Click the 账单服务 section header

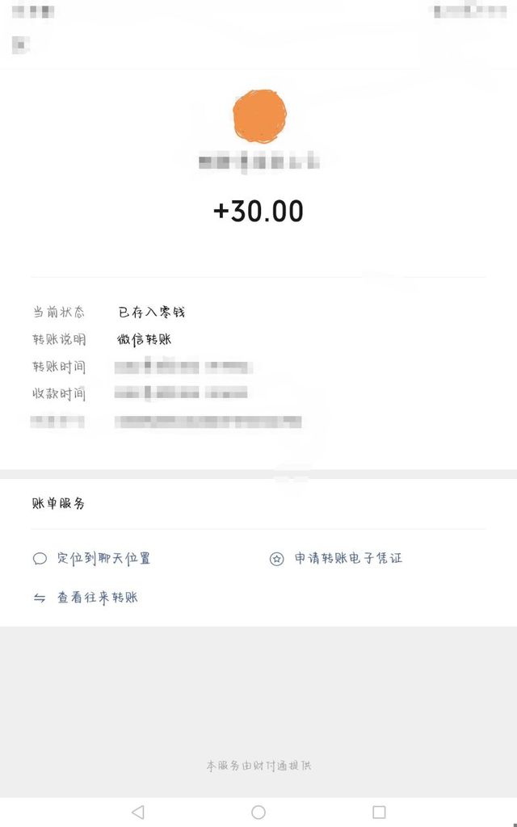click(58, 503)
